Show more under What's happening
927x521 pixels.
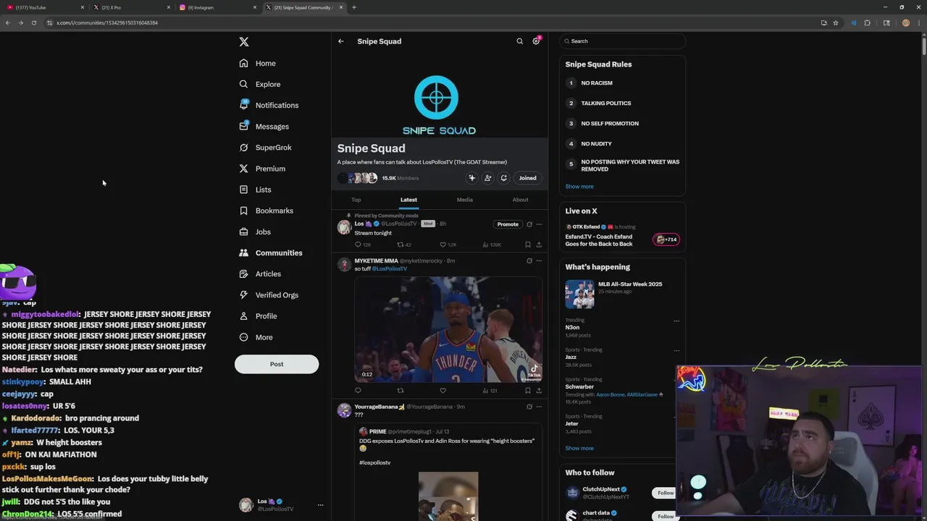(x=579, y=448)
